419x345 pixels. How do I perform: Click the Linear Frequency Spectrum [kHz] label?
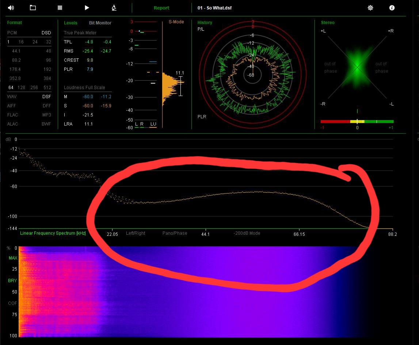coord(53,233)
